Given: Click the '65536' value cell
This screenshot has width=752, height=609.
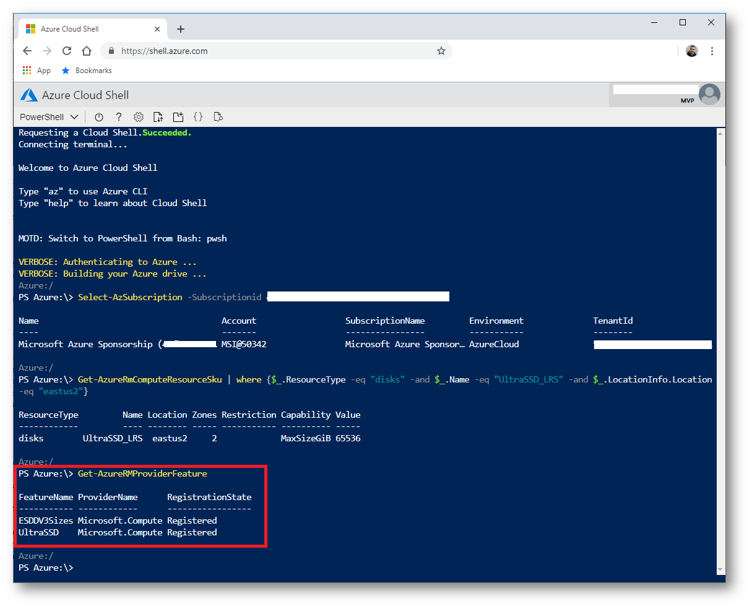Looking at the screenshot, I should click(x=348, y=438).
